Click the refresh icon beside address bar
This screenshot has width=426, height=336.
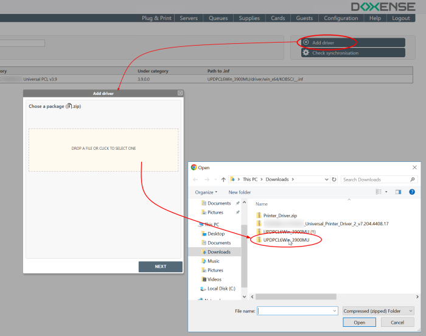[x=334, y=180]
